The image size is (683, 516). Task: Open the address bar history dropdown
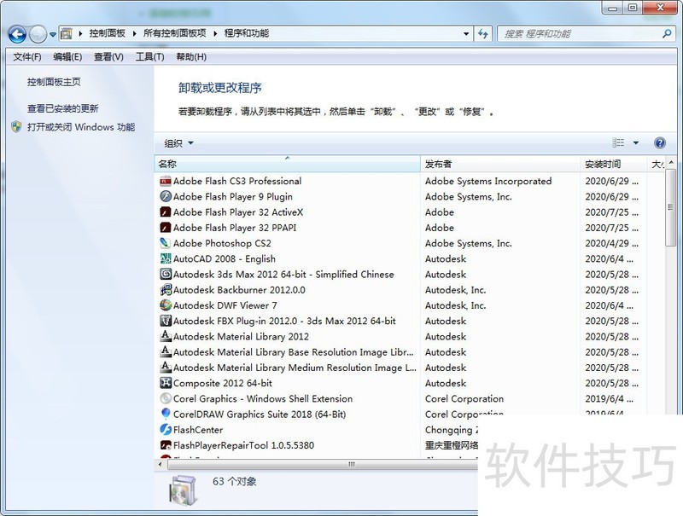click(465, 33)
